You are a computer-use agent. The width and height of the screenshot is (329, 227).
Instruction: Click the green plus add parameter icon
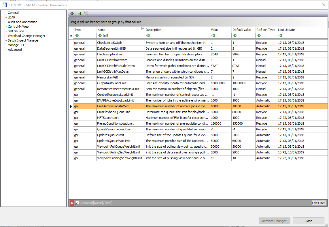(72, 14)
